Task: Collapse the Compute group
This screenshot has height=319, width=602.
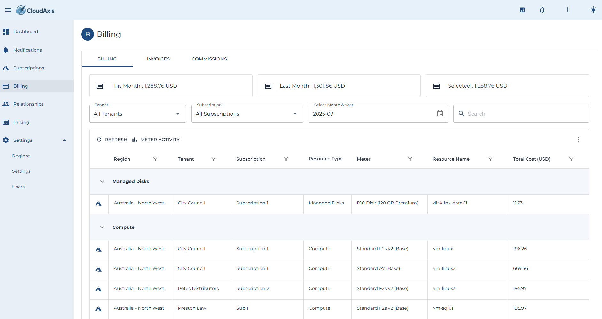Action: pos(102,227)
